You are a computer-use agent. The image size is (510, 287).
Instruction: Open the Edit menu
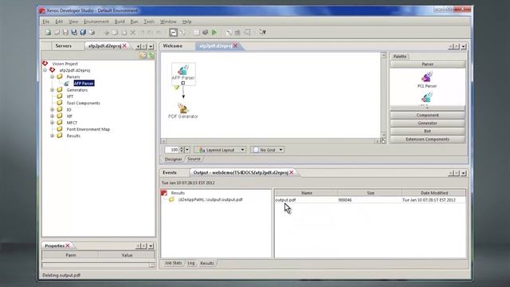pos(59,22)
